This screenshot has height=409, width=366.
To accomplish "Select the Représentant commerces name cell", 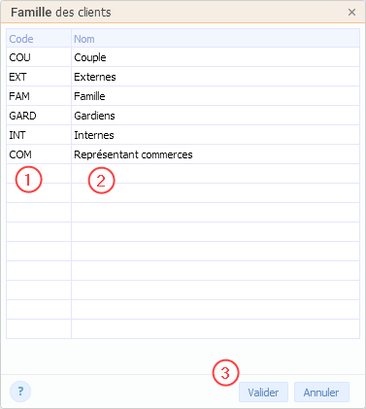I will (x=216, y=154).
